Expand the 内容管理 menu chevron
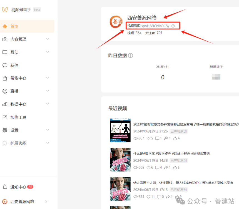Screen dimensions: 239x209 click(48, 39)
